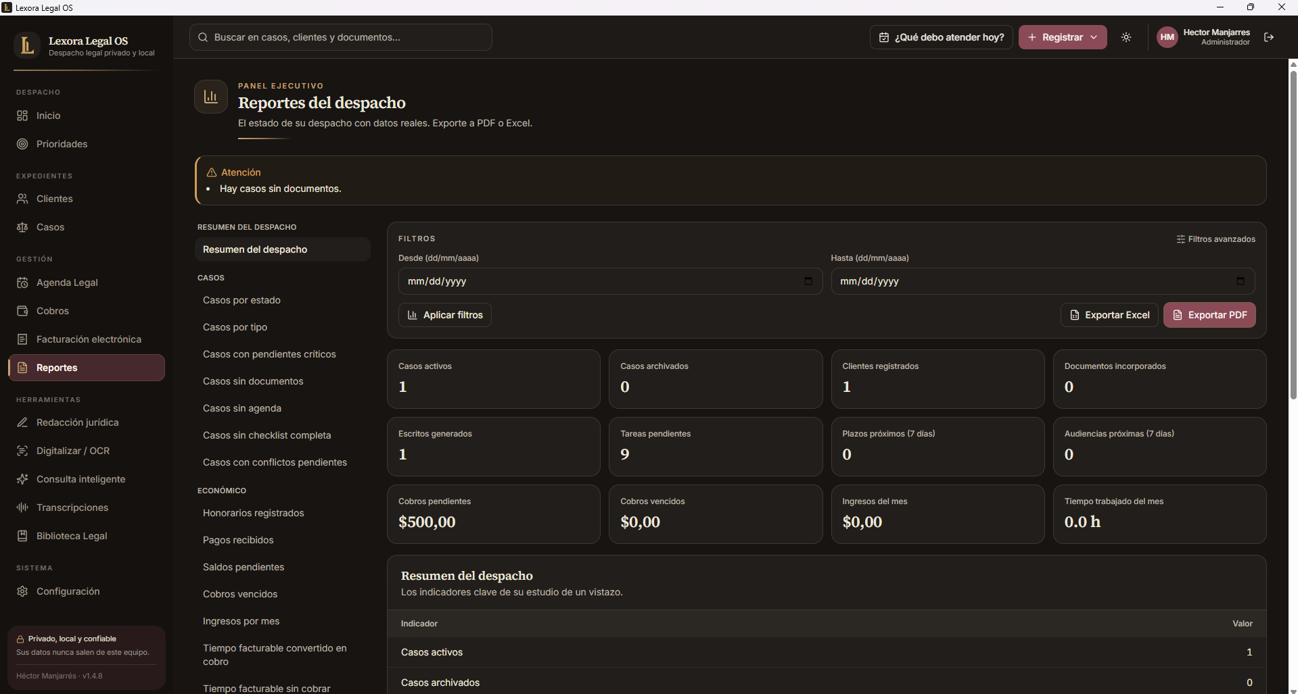Click the Plazos próximos (7 días) card
Image resolution: width=1298 pixels, height=694 pixels.
pyautogui.click(x=937, y=447)
